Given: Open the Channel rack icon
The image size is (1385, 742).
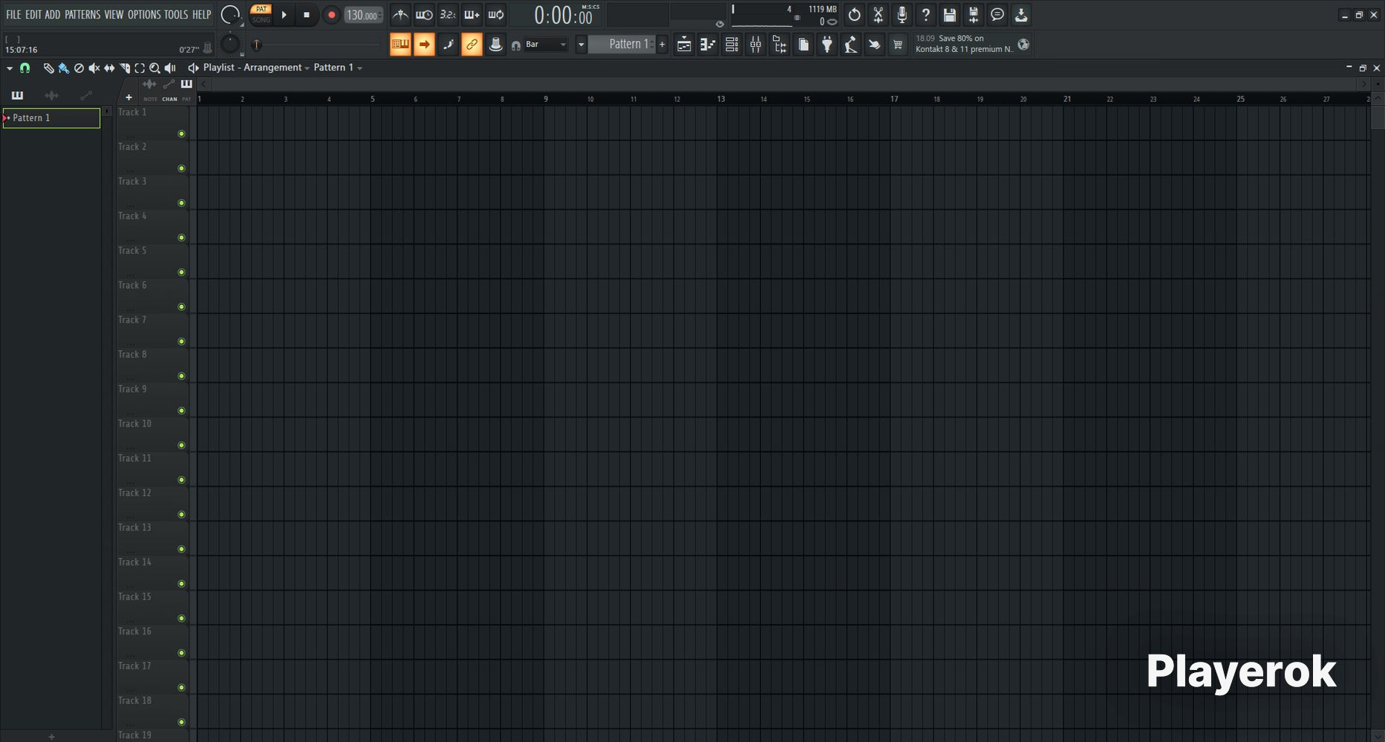Looking at the screenshot, I should [x=731, y=45].
